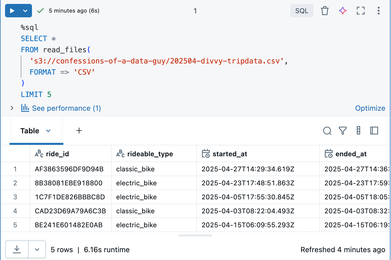
Task: Toggle the results side panel icon
Action: pos(374,131)
